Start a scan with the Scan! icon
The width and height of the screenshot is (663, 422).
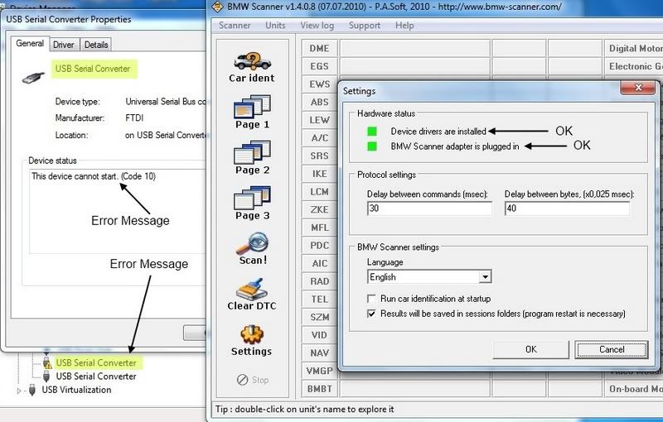(252, 246)
